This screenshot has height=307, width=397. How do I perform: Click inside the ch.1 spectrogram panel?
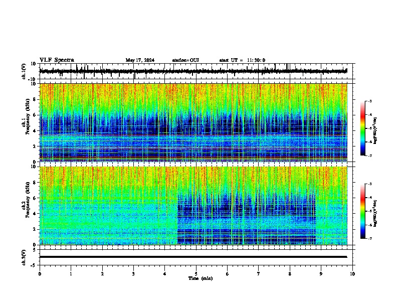click(193, 122)
